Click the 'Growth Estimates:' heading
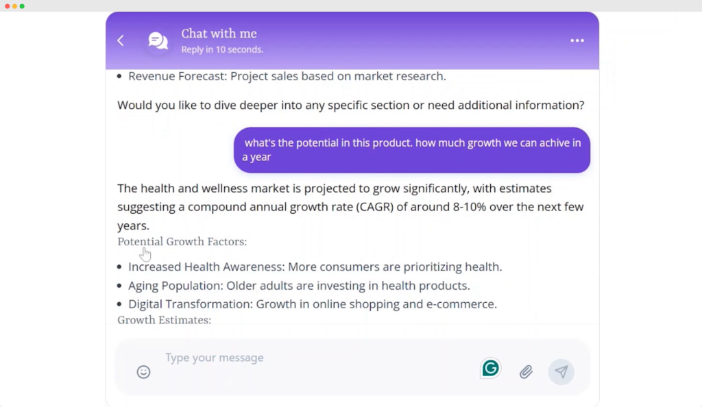 165,320
